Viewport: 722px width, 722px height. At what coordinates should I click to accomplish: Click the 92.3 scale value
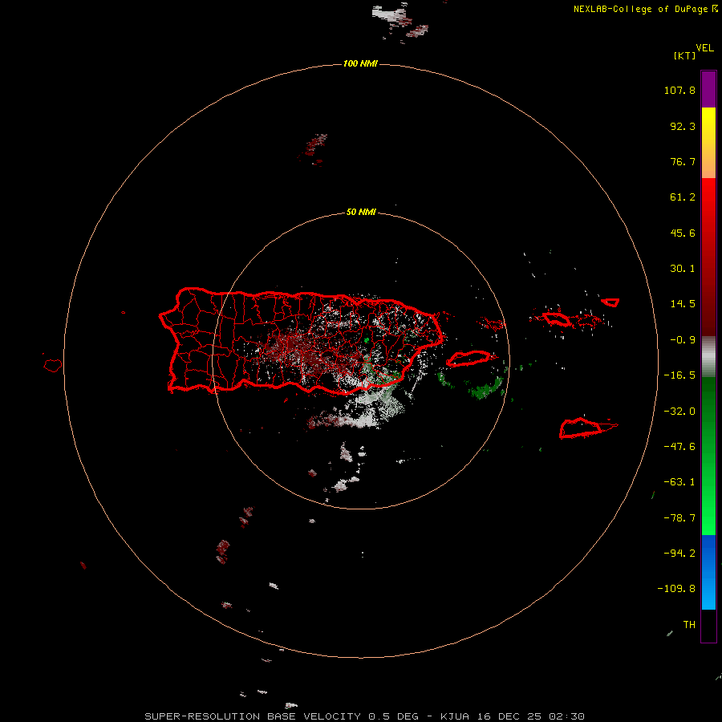pyautogui.click(x=683, y=126)
